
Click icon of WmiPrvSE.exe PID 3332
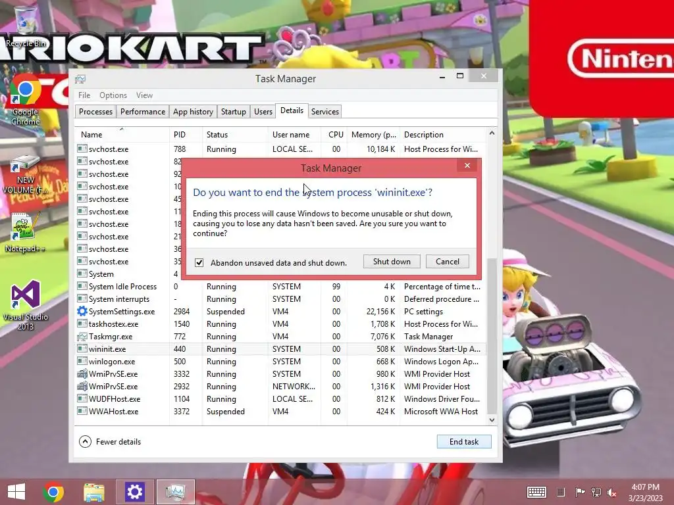82,373
